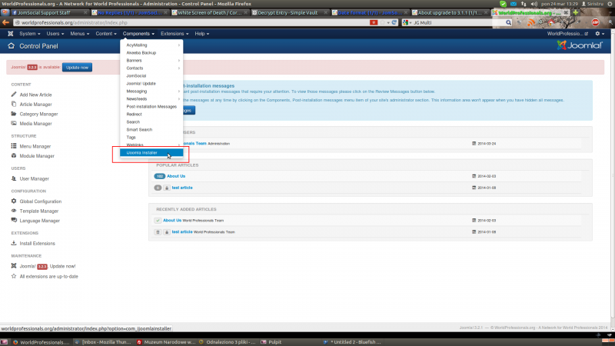The height and width of the screenshot is (346, 615).
Task: Click the Joomla logo icon in the admin menu bar
Action: coord(11,34)
